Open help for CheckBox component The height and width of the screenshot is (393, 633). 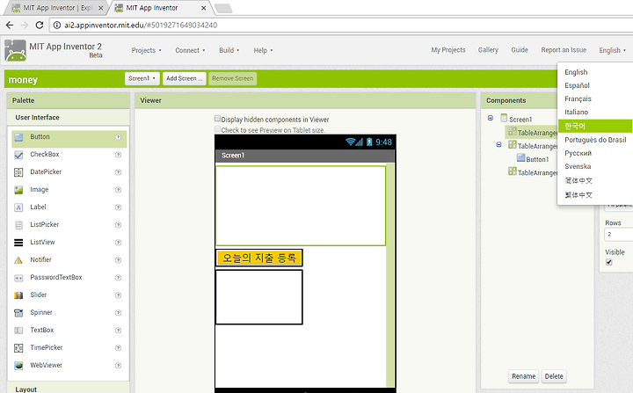[x=119, y=155]
